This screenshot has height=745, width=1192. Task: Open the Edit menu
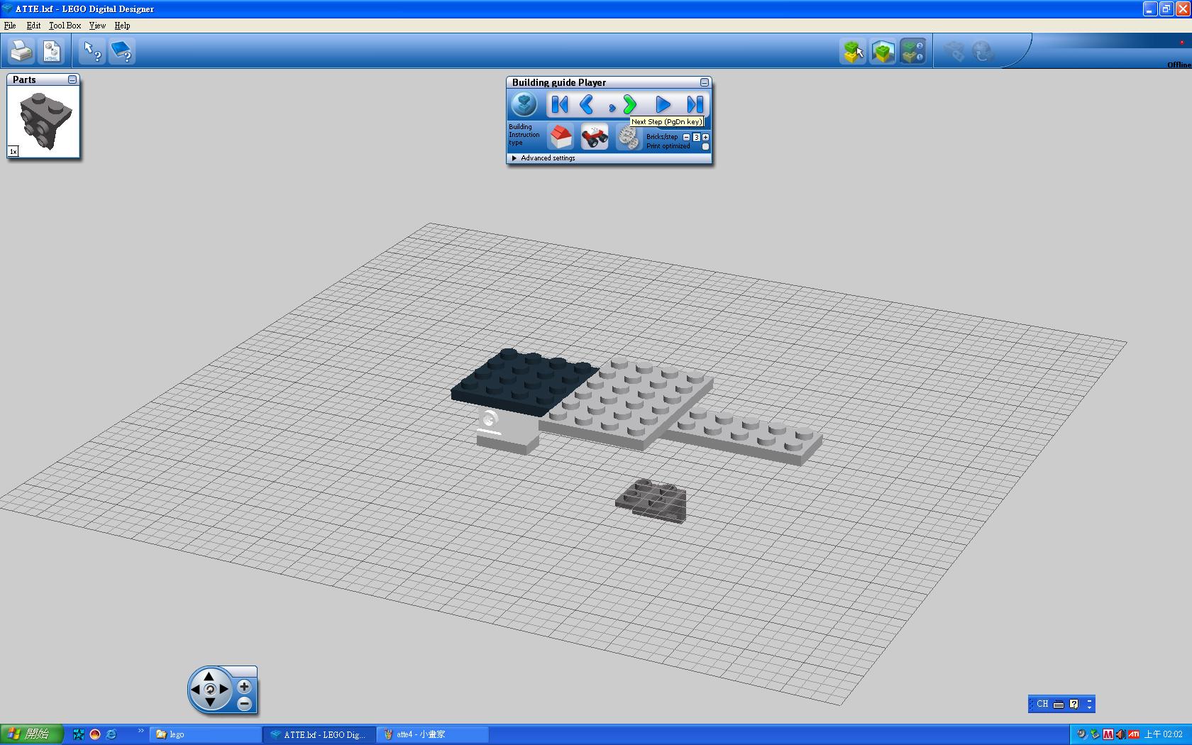tap(33, 26)
